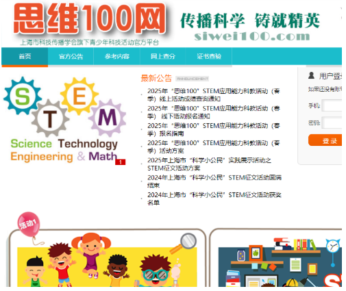The image size is (346, 291).
Task: Click the pink 活动1 balloon icon
Action: [x=29, y=225]
